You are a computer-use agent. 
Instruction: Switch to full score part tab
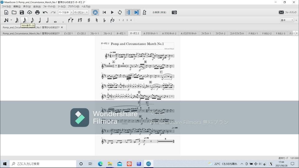(31, 33)
